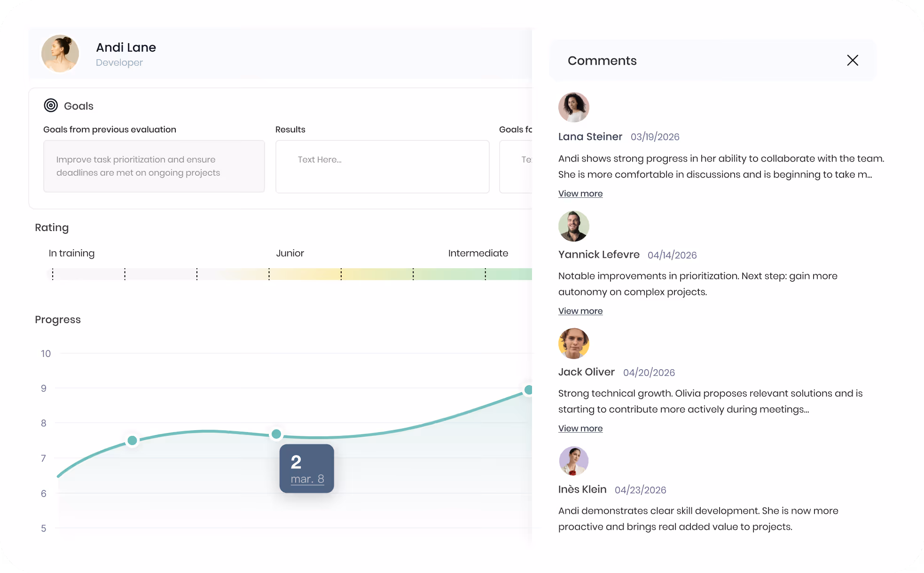Click the partially visible next goals field
Viewport: 924px width, 573px height.
[516, 166]
